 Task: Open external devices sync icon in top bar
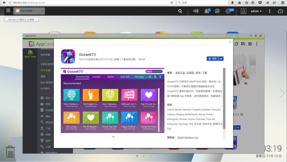tap(217, 11)
